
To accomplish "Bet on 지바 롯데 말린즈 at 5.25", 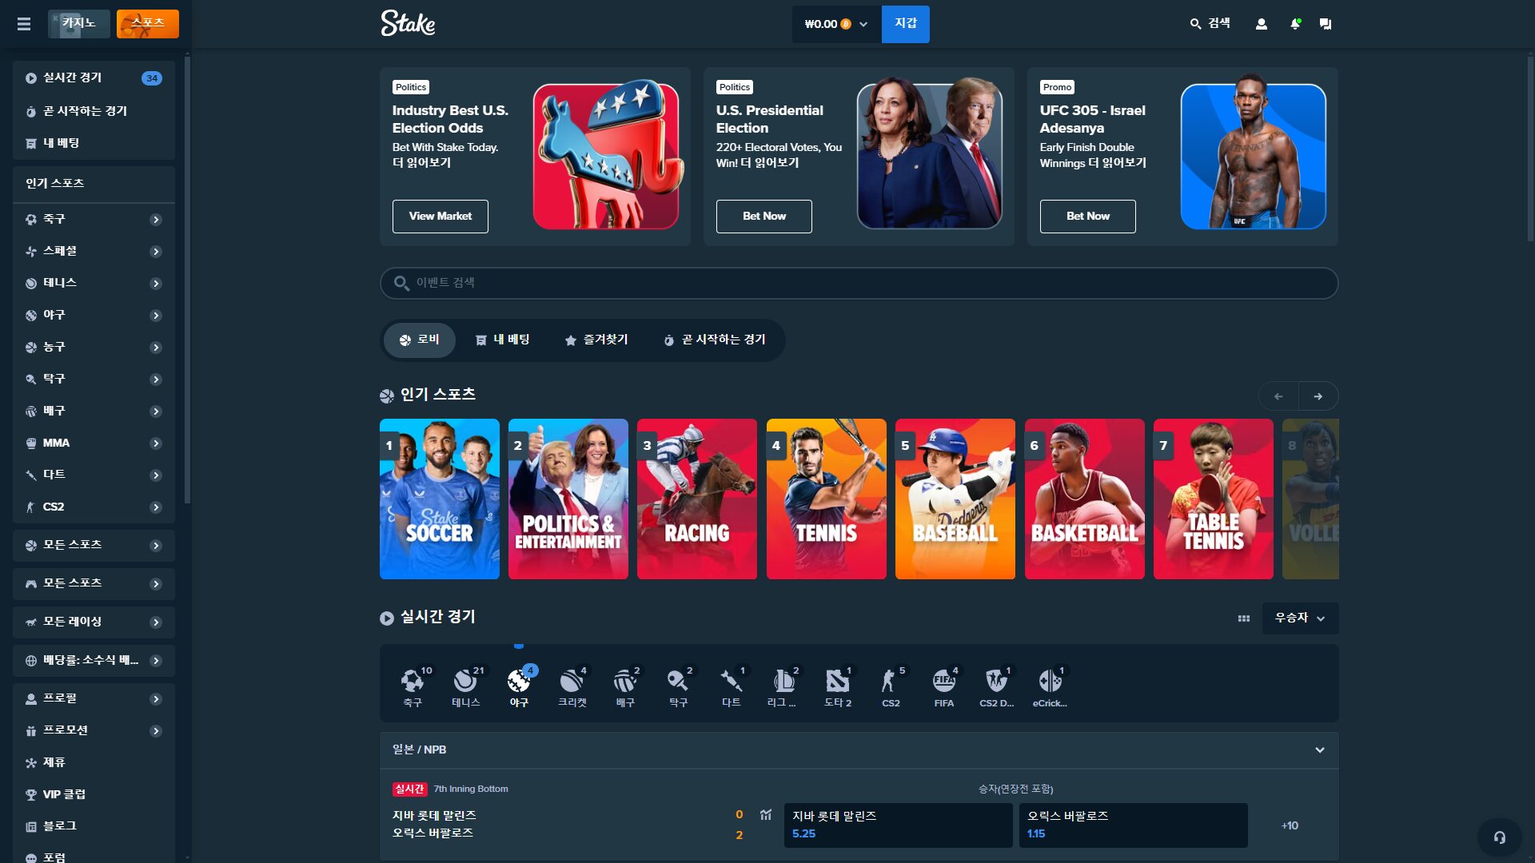I will [x=898, y=825].
